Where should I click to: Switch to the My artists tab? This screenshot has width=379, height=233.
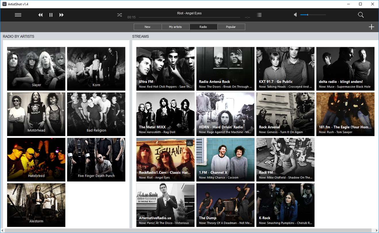coord(175,27)
